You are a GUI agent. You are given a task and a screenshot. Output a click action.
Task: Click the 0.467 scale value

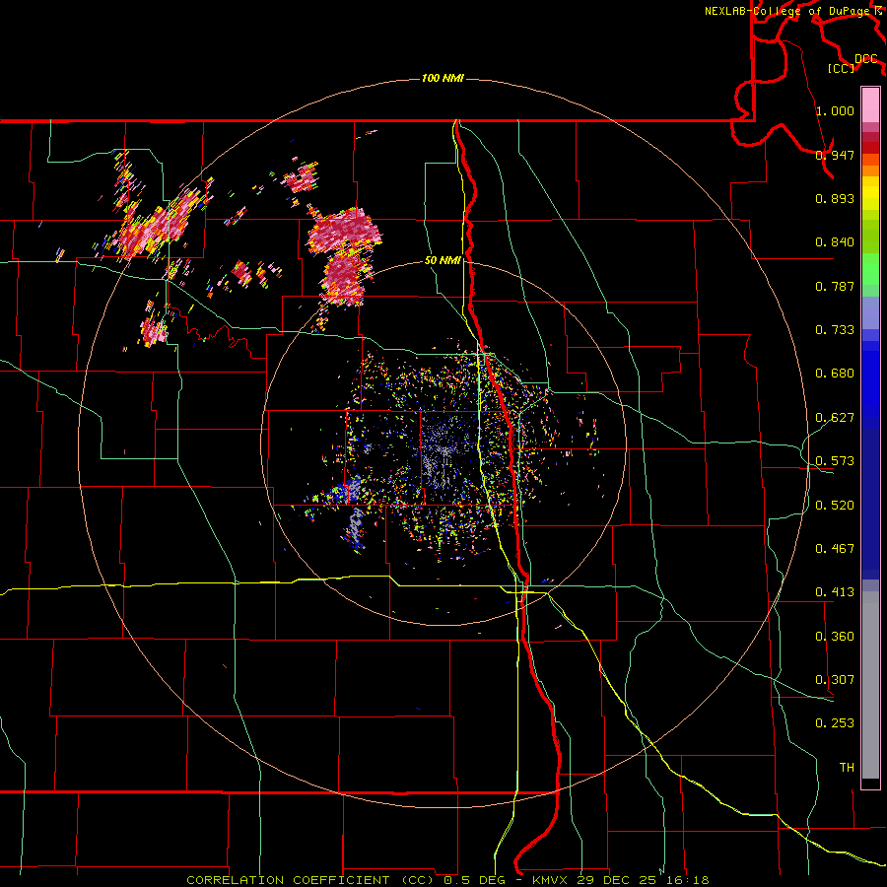tap(835, 549)
